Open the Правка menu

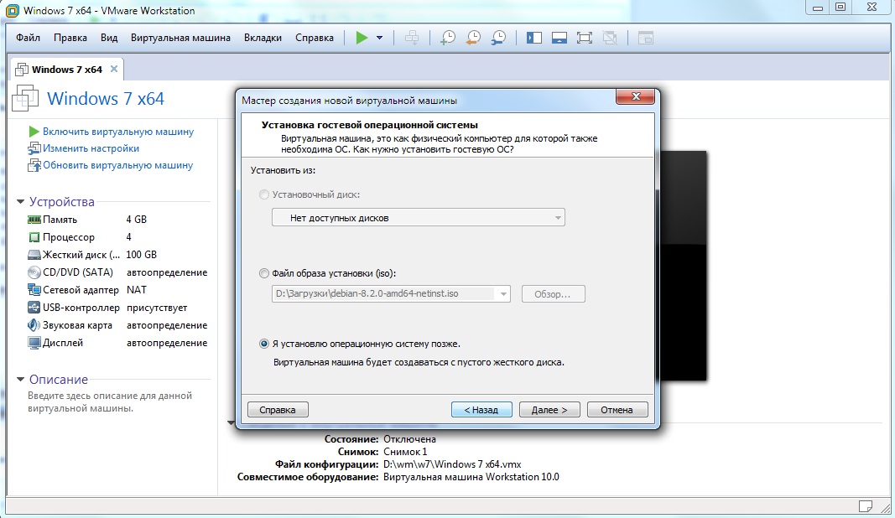(x=70, y=38)
